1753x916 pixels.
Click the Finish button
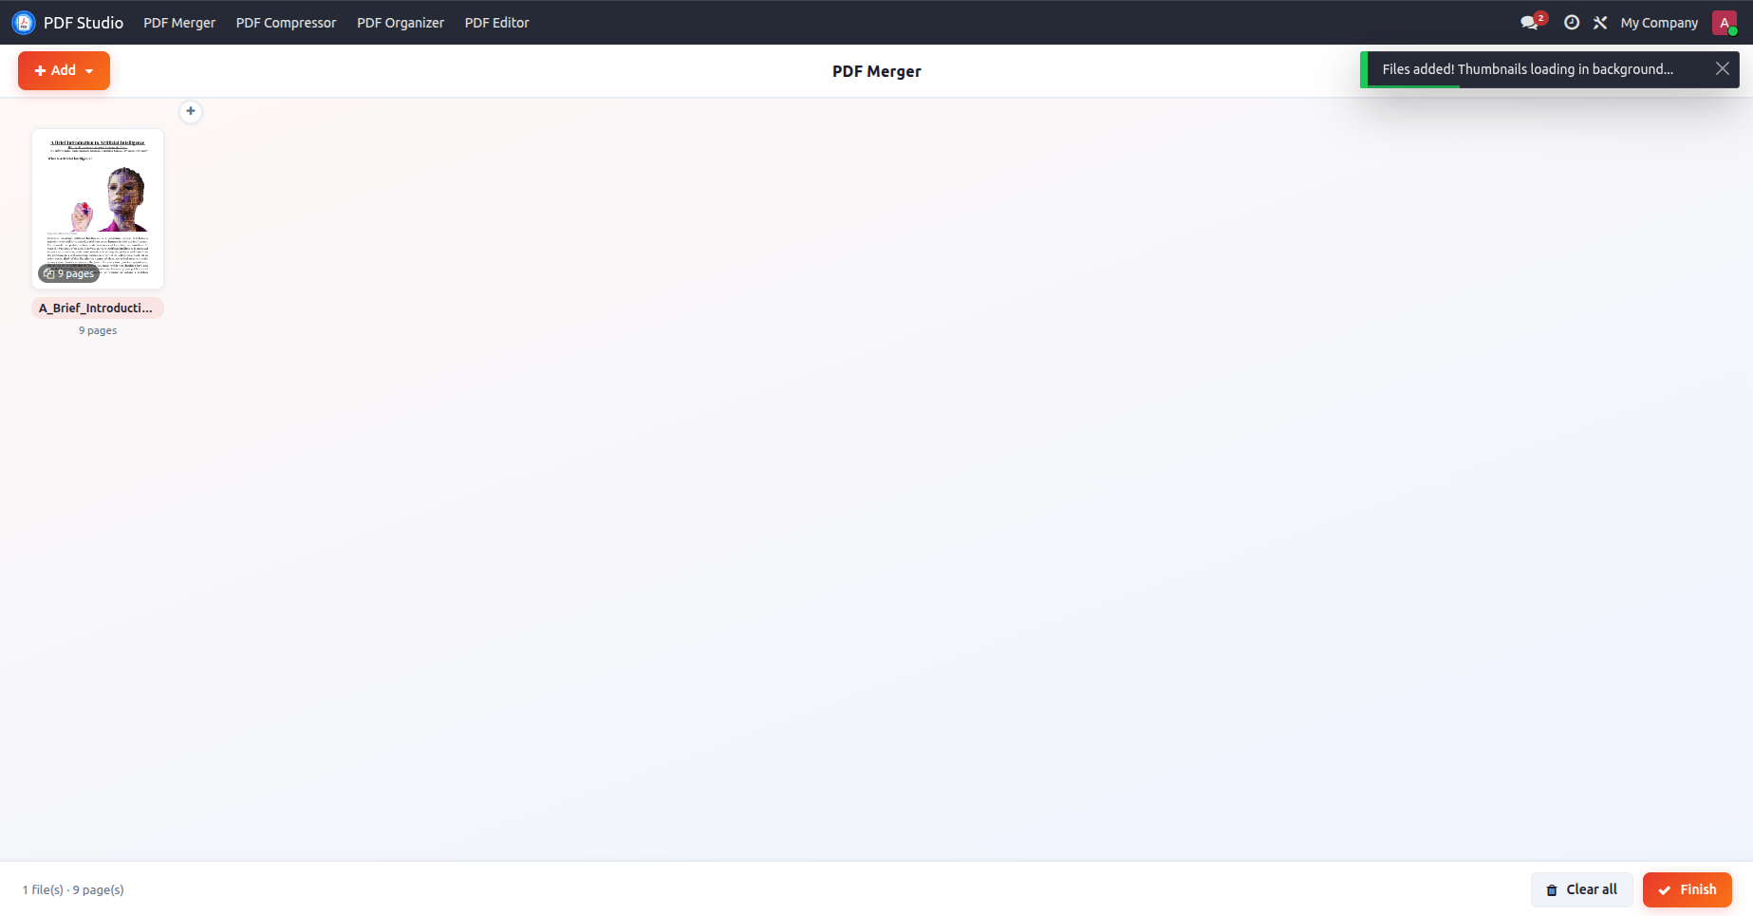[x=1687, y=889]
